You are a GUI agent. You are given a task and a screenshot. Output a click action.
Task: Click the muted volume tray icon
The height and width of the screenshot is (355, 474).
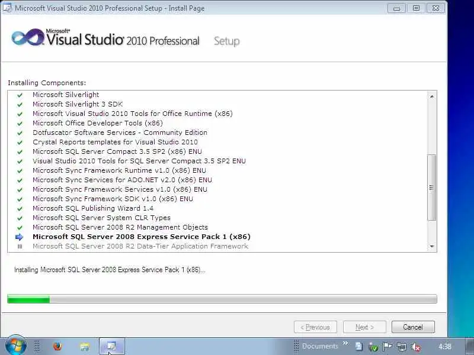[x=416, y=347]
